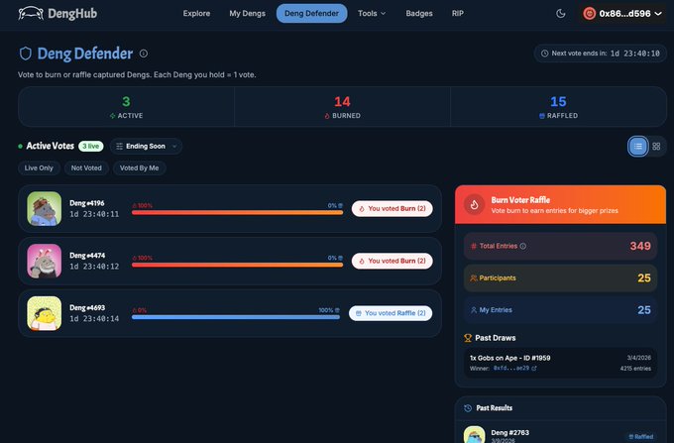Click the 14 BURNED stat card
The height and width of the screenshot is (443, 674).
click(x=342, y=107)
